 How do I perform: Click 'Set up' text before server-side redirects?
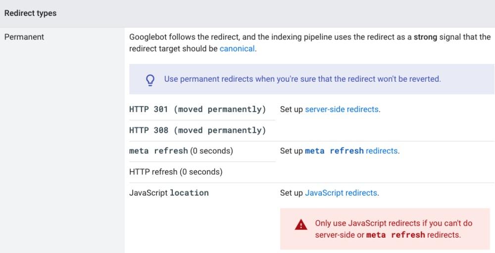[x=292, y=109]
